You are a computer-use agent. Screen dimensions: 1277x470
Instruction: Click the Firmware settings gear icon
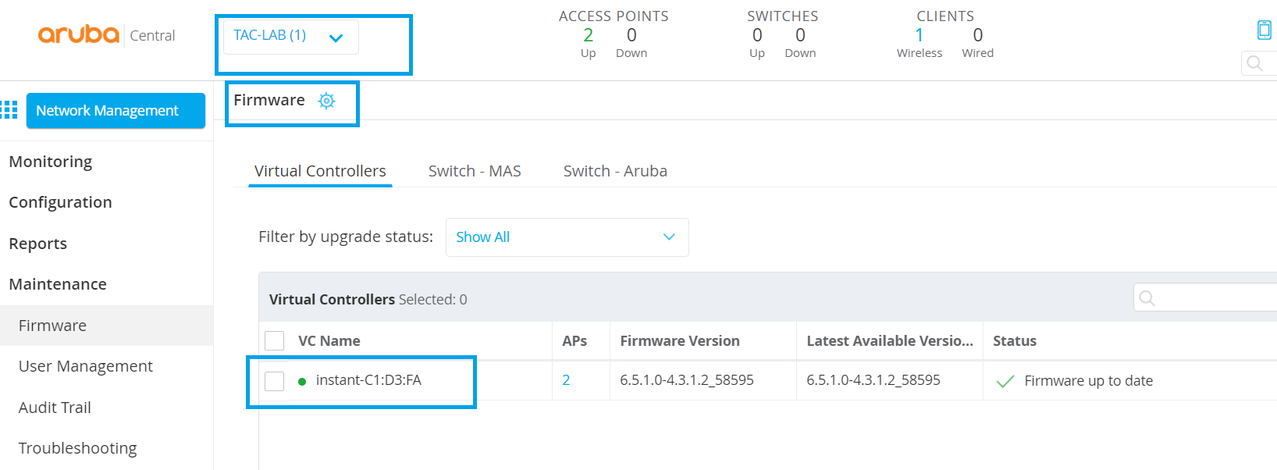[326, 101]
